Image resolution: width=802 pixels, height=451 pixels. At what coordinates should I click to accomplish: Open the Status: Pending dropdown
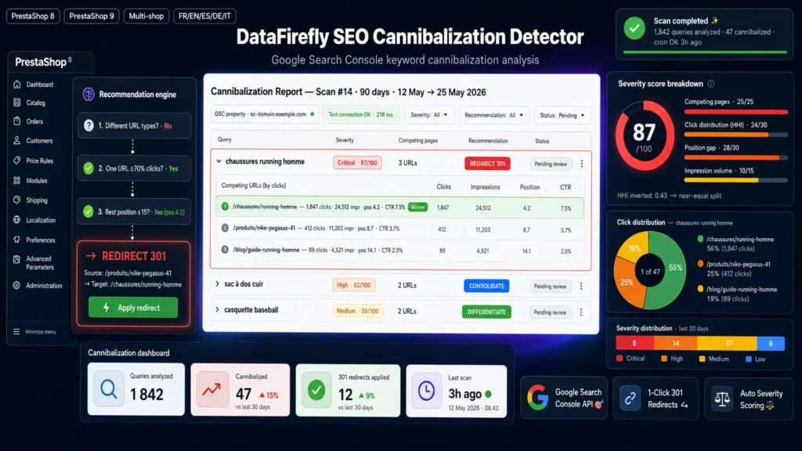(562, 115)
